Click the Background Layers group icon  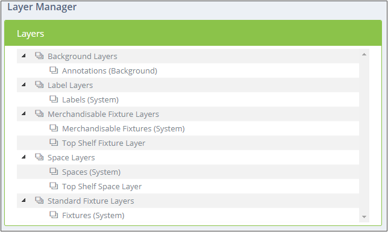click(39, 55)
